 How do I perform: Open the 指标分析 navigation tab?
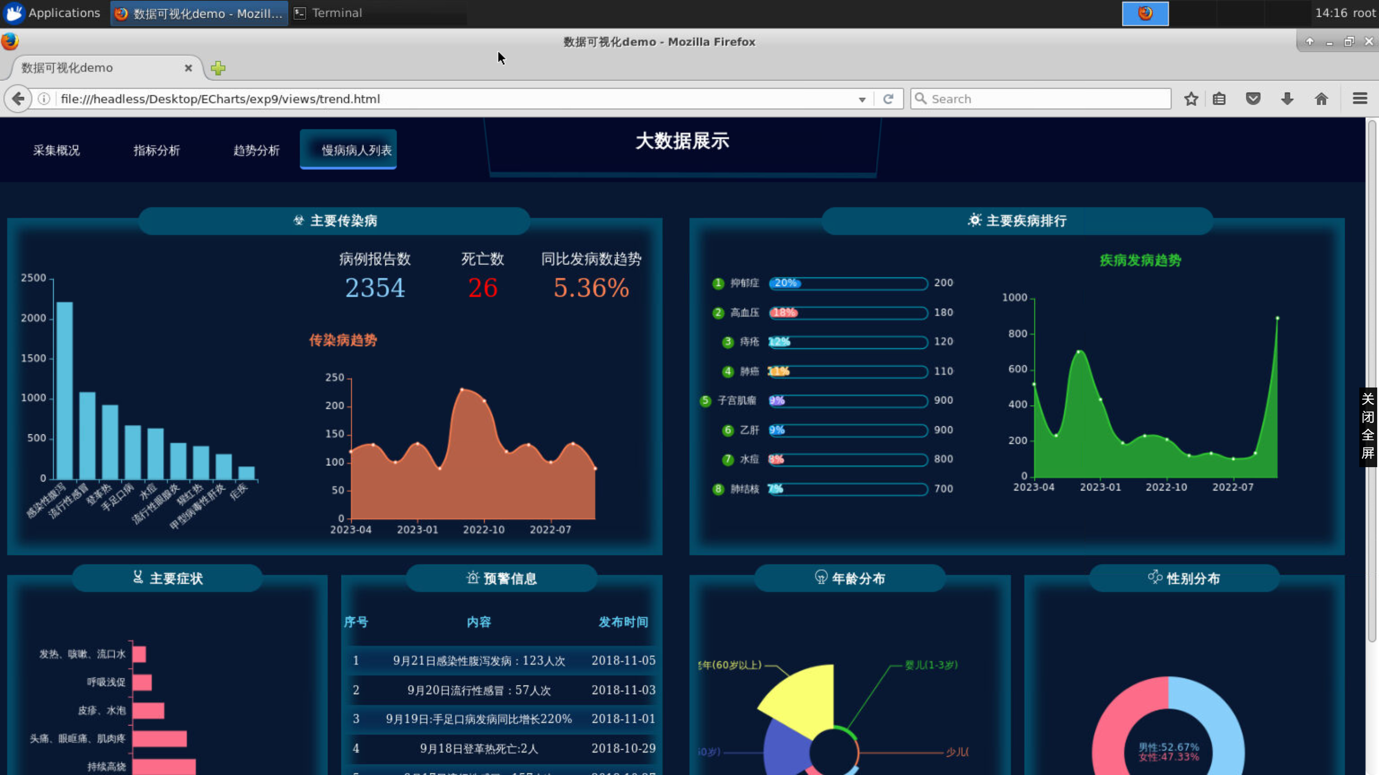click(x=156, y=150)
